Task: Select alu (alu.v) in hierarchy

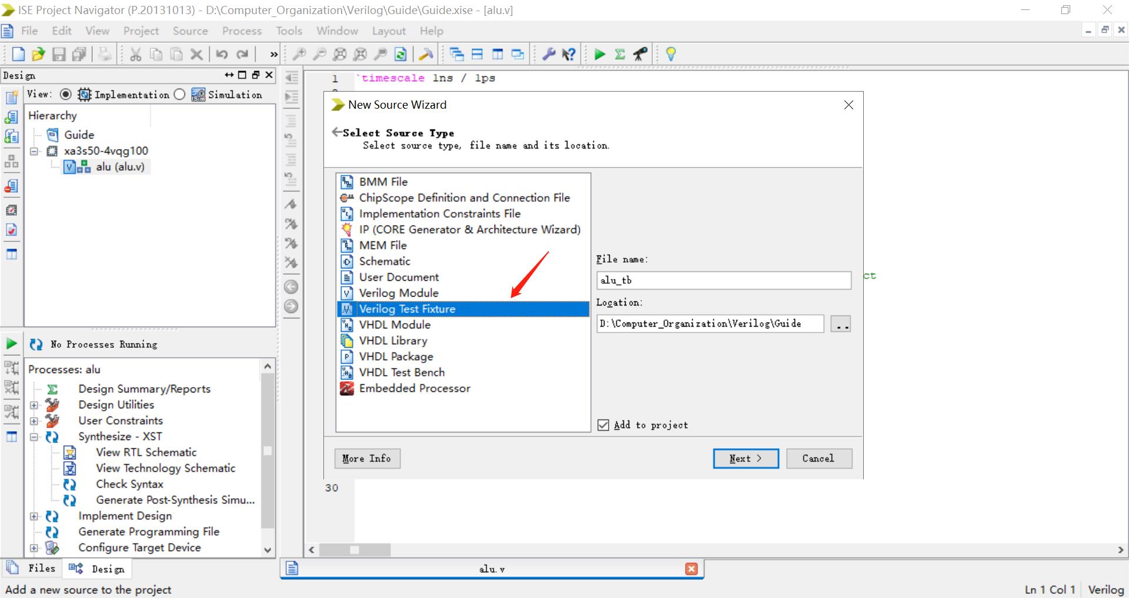Action: 120,167
